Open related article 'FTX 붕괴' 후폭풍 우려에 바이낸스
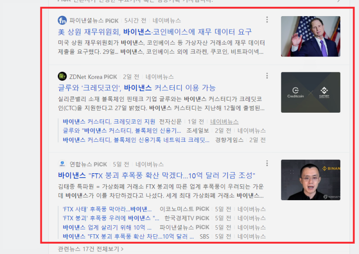The height and width of the screenshot is (254, 359). 111,218
